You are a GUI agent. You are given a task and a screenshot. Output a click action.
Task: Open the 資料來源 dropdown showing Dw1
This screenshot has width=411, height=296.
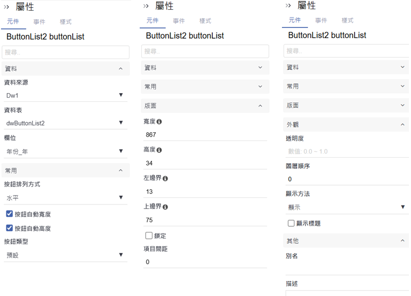[x=64, y=95]
